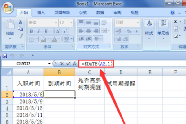
Task: Select the Format Painter brush
Action: point(21,36)
